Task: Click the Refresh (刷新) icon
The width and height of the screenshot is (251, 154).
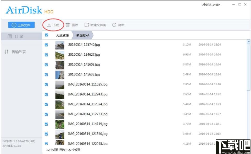Action: [114, 25]
